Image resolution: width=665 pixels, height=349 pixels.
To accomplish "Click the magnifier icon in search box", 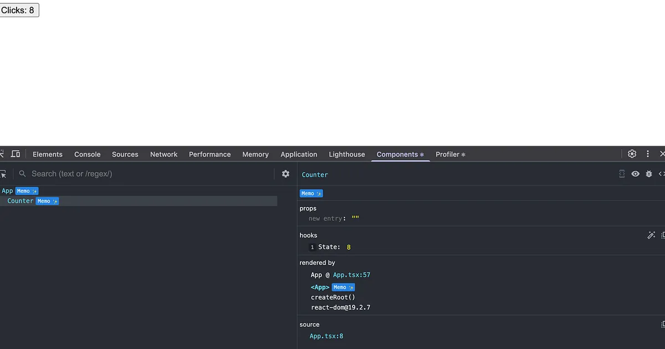I will pos(23,174).
